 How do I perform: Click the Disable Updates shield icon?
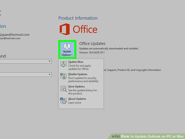63,76
